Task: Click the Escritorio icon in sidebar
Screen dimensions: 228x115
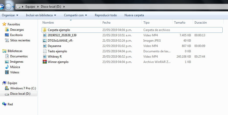Action: point(7,35)
